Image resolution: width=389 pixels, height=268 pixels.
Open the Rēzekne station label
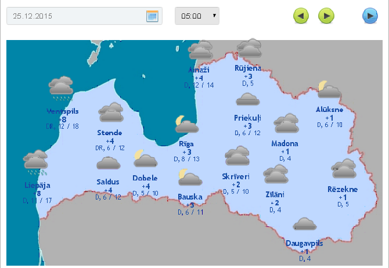pos(343,190)
